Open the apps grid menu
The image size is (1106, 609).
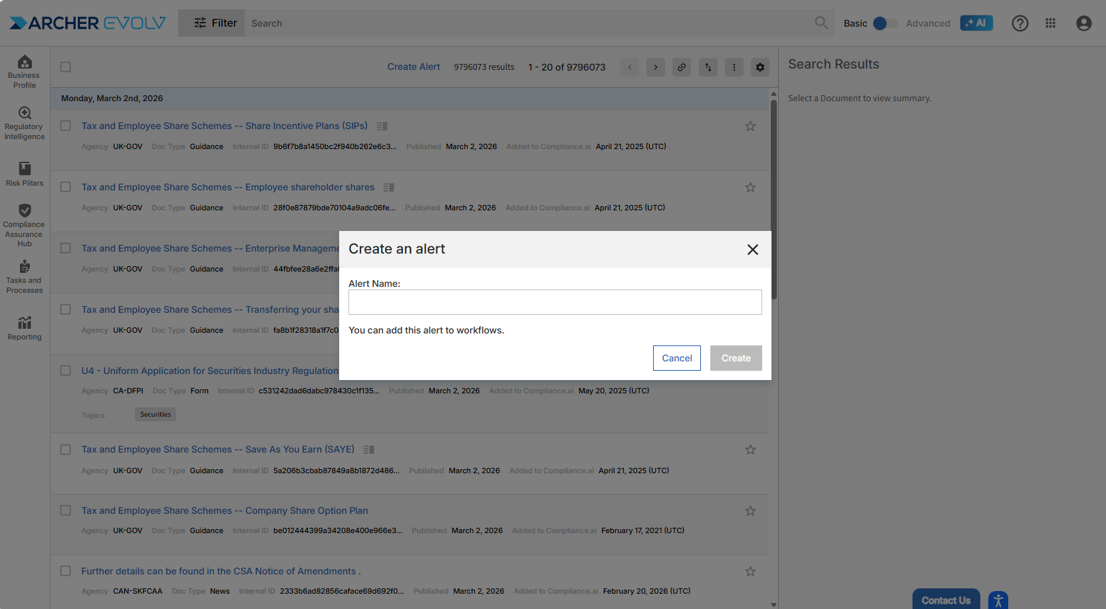1050,23
